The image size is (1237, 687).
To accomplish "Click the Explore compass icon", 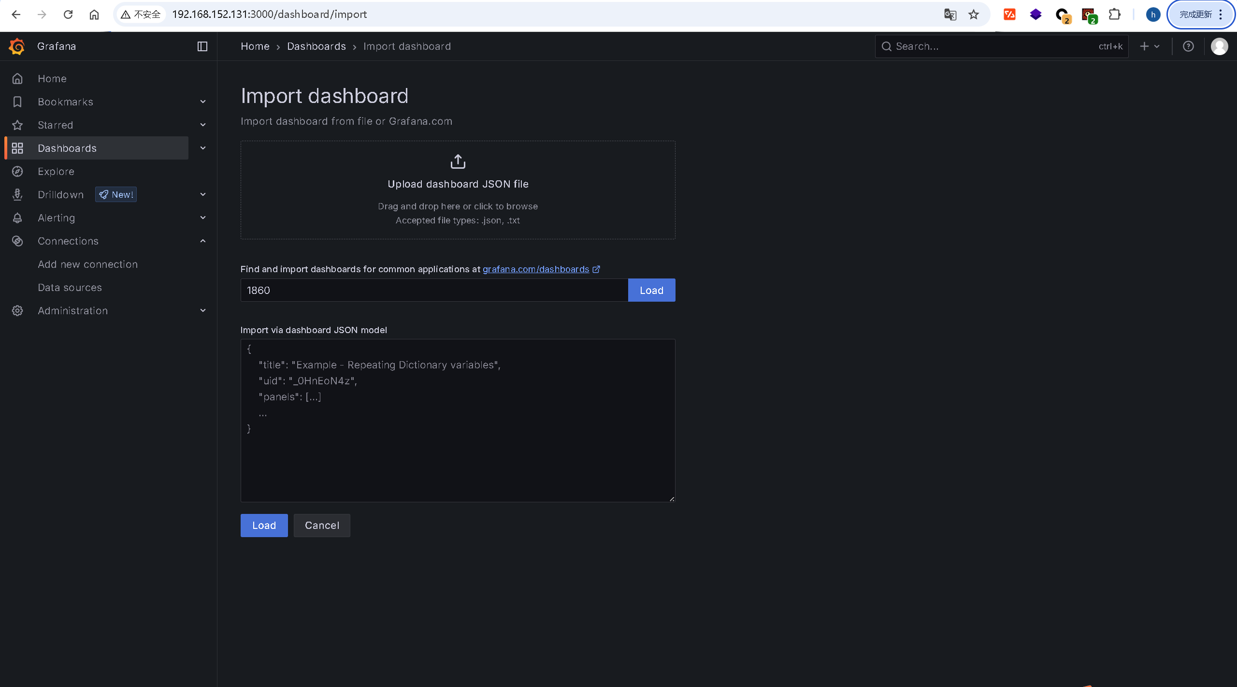I will pos(17,171).
